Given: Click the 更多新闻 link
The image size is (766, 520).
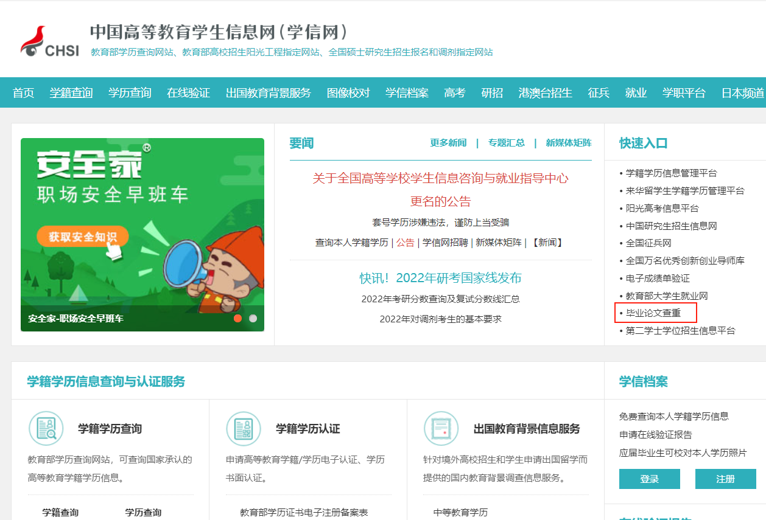Looking at the screenshot, I should (447, 142).
